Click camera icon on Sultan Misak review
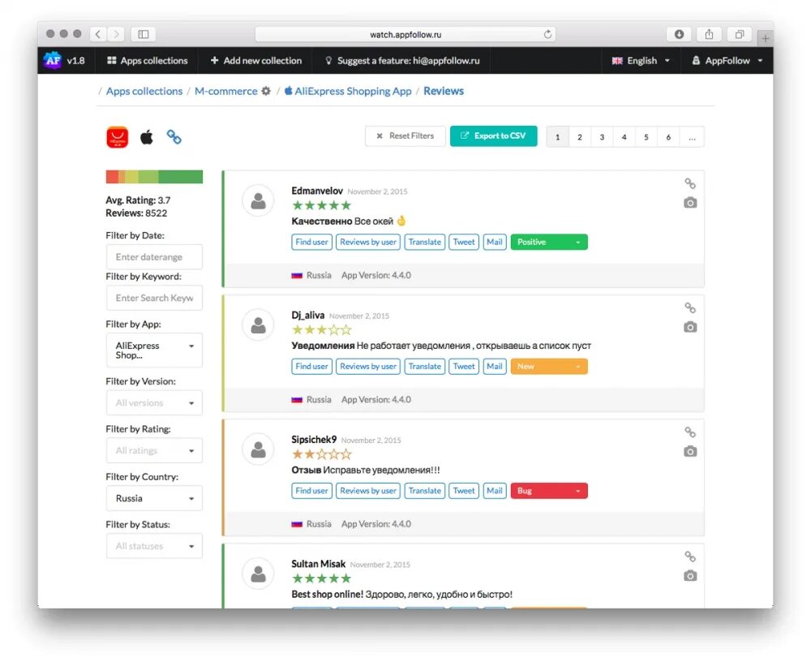This screenshot has width=811, height=662. click(690, 575)
